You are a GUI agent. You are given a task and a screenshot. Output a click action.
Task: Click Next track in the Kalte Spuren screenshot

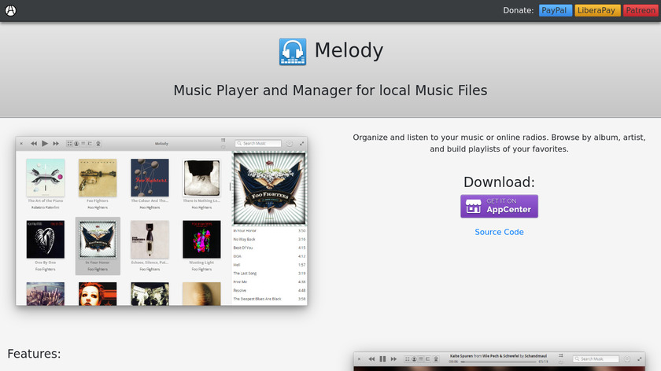(x=393, y=359)
